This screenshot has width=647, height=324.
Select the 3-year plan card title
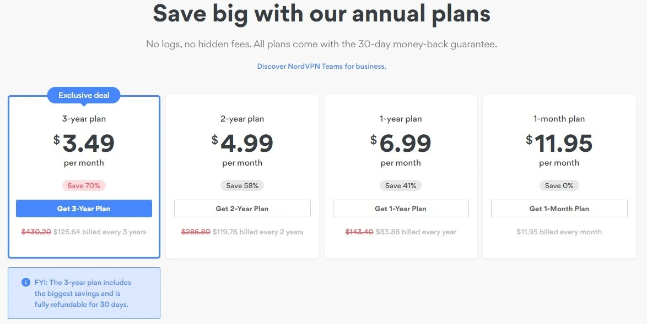tap(84, 119)
